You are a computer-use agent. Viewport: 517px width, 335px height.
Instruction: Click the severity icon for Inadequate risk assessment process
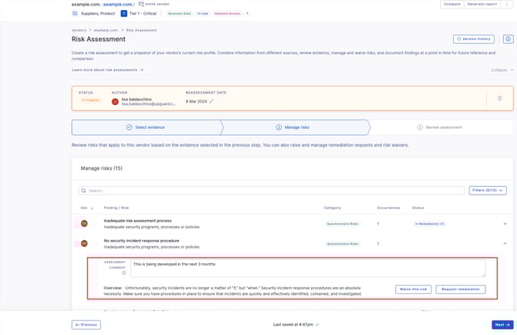point(84,223)
